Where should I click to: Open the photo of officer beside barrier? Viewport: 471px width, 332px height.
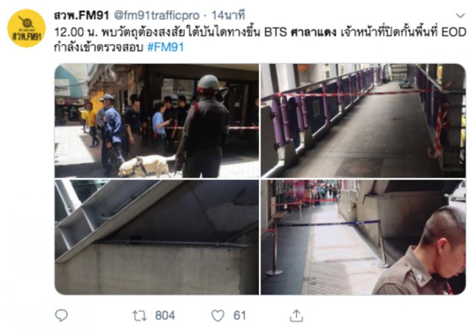363,237
